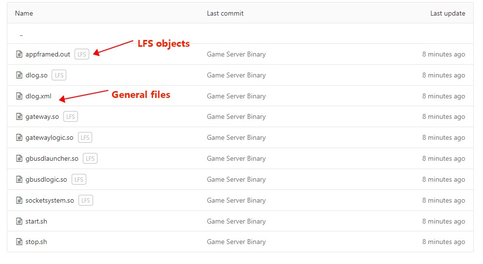Click the Name column header
Image resolution: width=483 pixels, height=264 pixels.
23,13
